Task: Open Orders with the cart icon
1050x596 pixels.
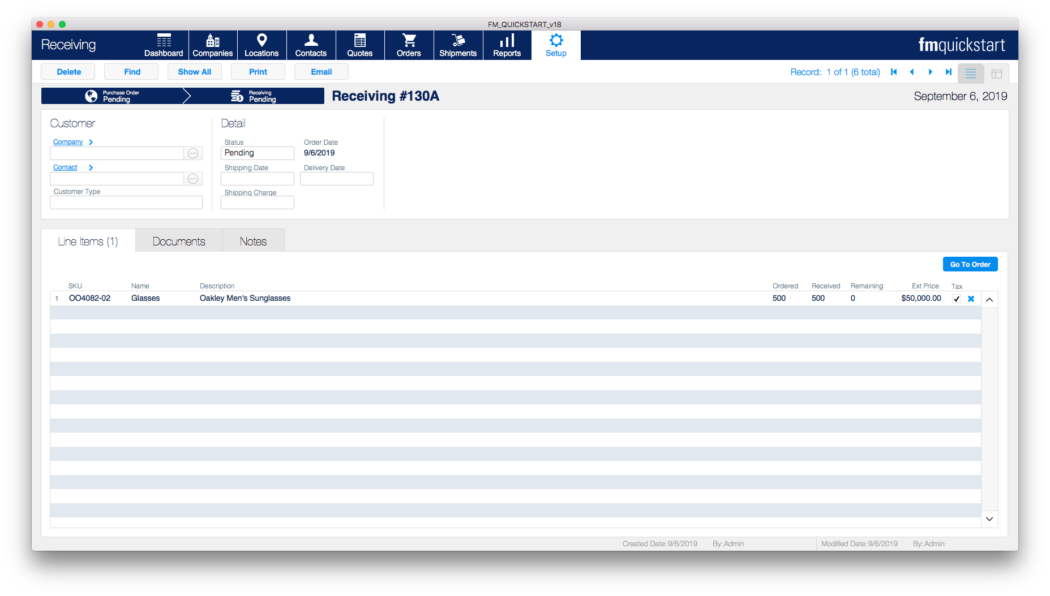Action: (409, 45)
